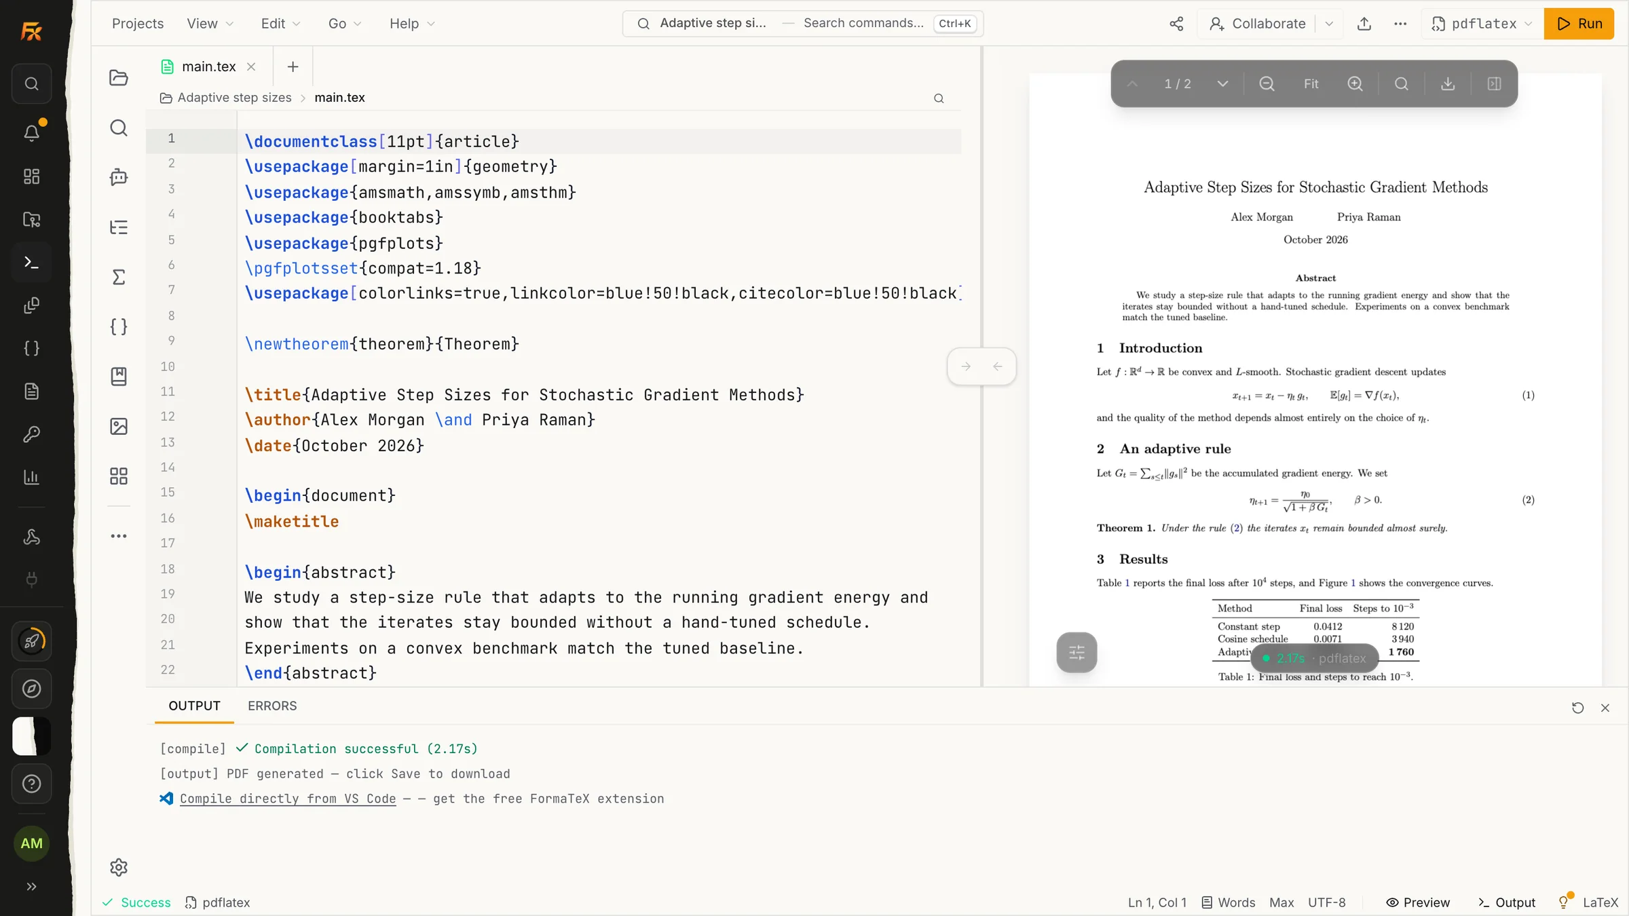Click the Collaborate button
Viewport: 1629px width, 916px height.
point(1257,24)
